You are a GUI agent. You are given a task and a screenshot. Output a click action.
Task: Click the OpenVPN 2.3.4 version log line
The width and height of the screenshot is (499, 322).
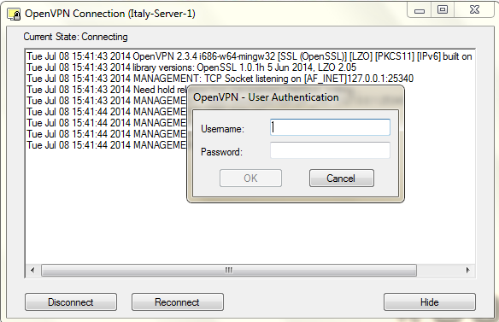click(x=249, y=56)
